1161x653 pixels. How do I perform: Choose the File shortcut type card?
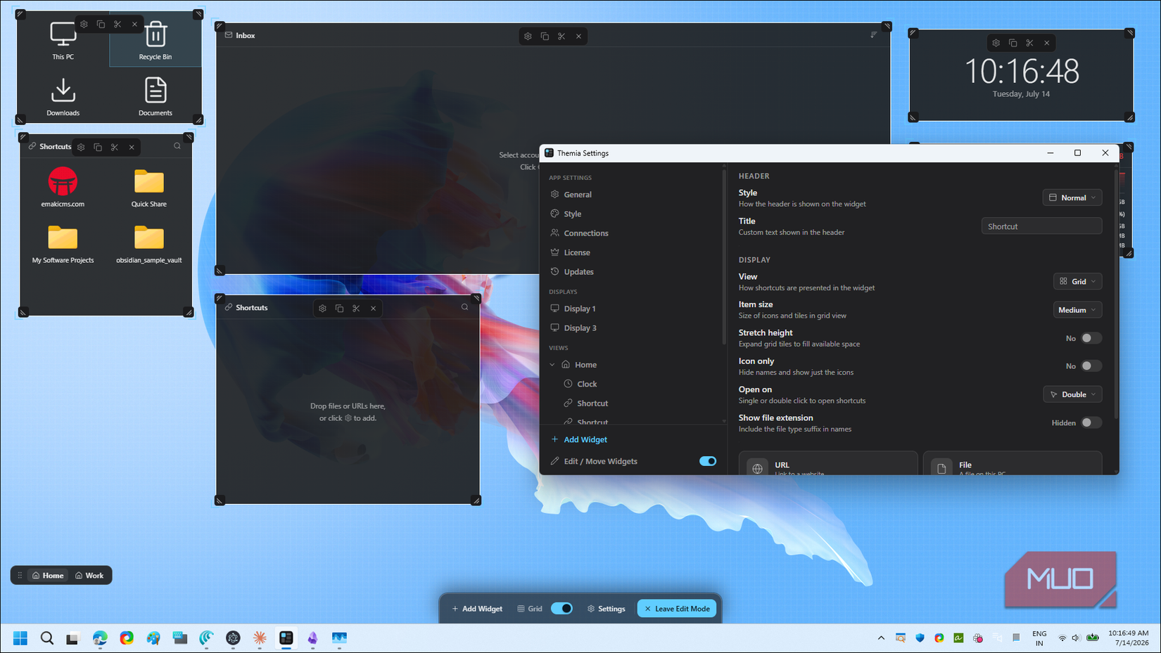click(1012, 463)
